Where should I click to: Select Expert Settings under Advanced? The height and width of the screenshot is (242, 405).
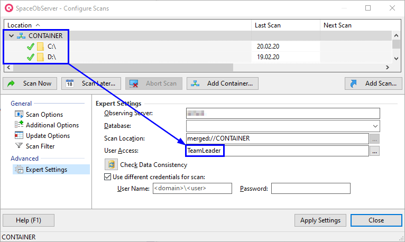(46, 170)
